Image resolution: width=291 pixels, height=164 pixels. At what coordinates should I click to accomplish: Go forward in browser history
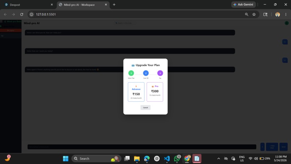[x=13, y=14]
